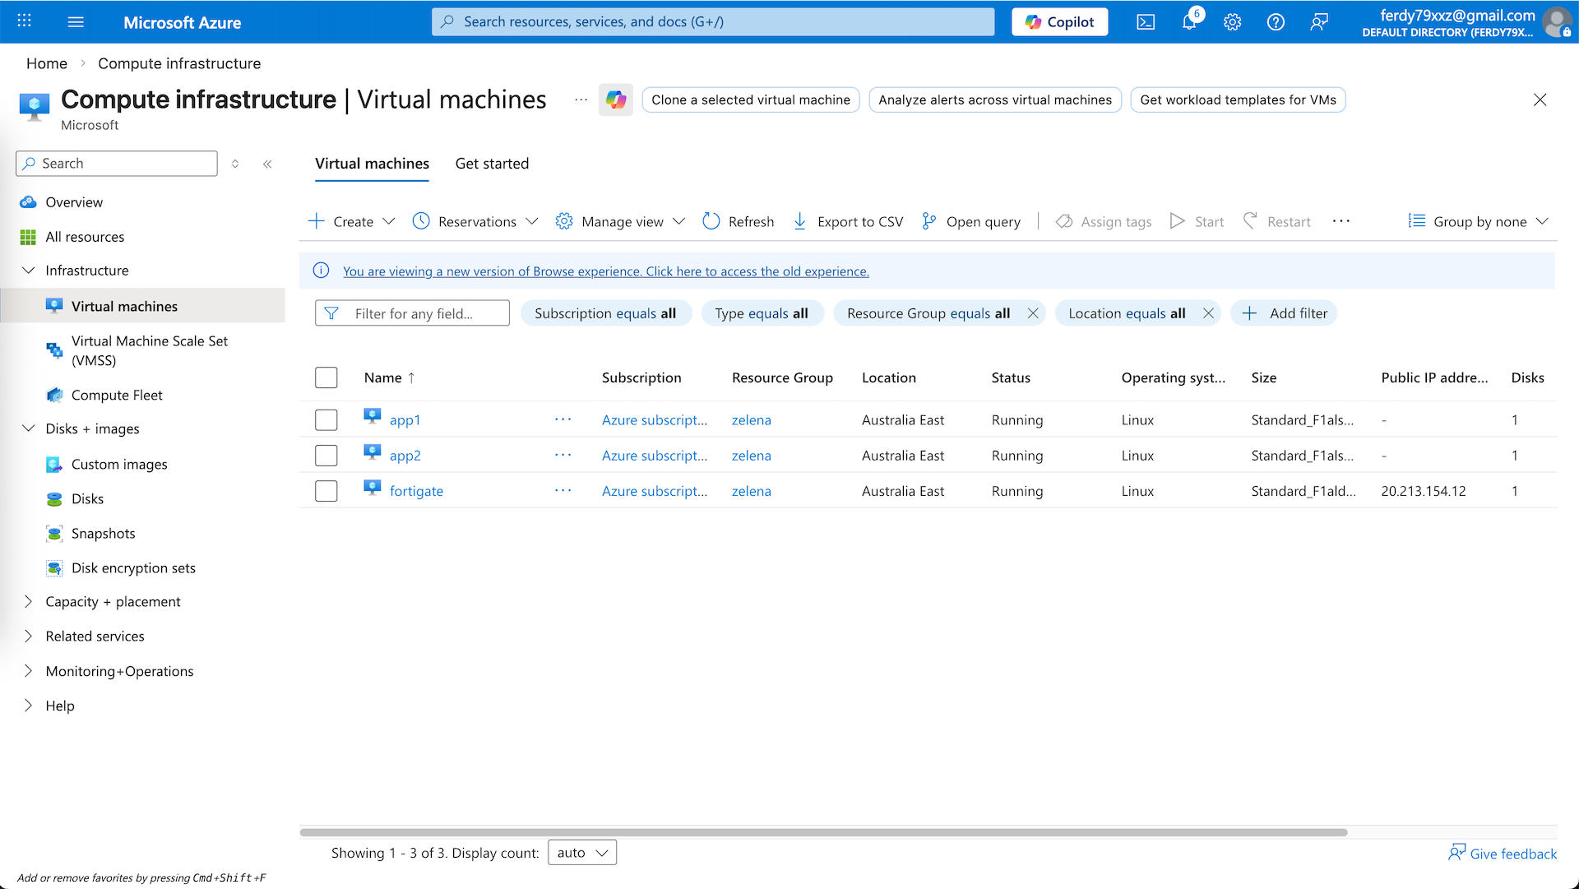Image resolution: width=1579 pixels, height=889 pixels.
Task: Open the notifications bell
Action: tap(1189, 22)
